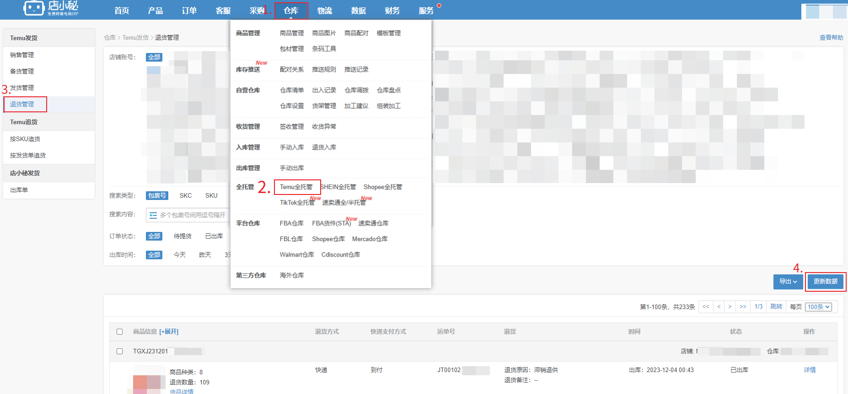Viewport: 848px width, 394px height.
Task: Select 包裹号 search type
Action: (157, 196)
